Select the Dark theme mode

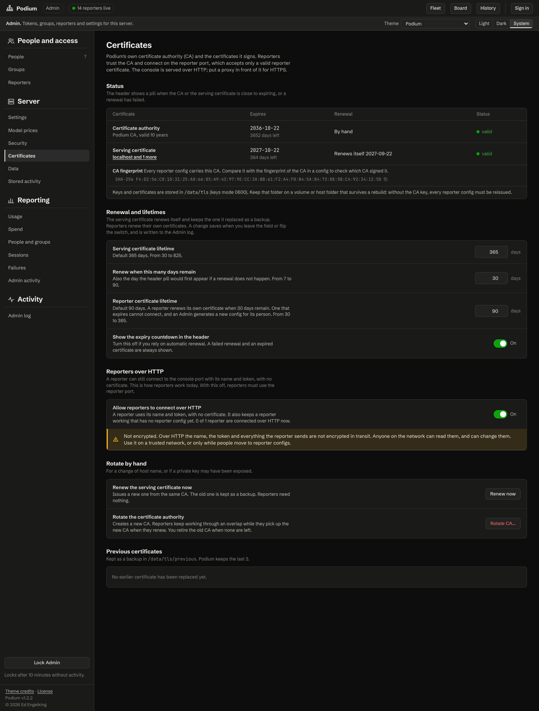(x=501, y=24)
